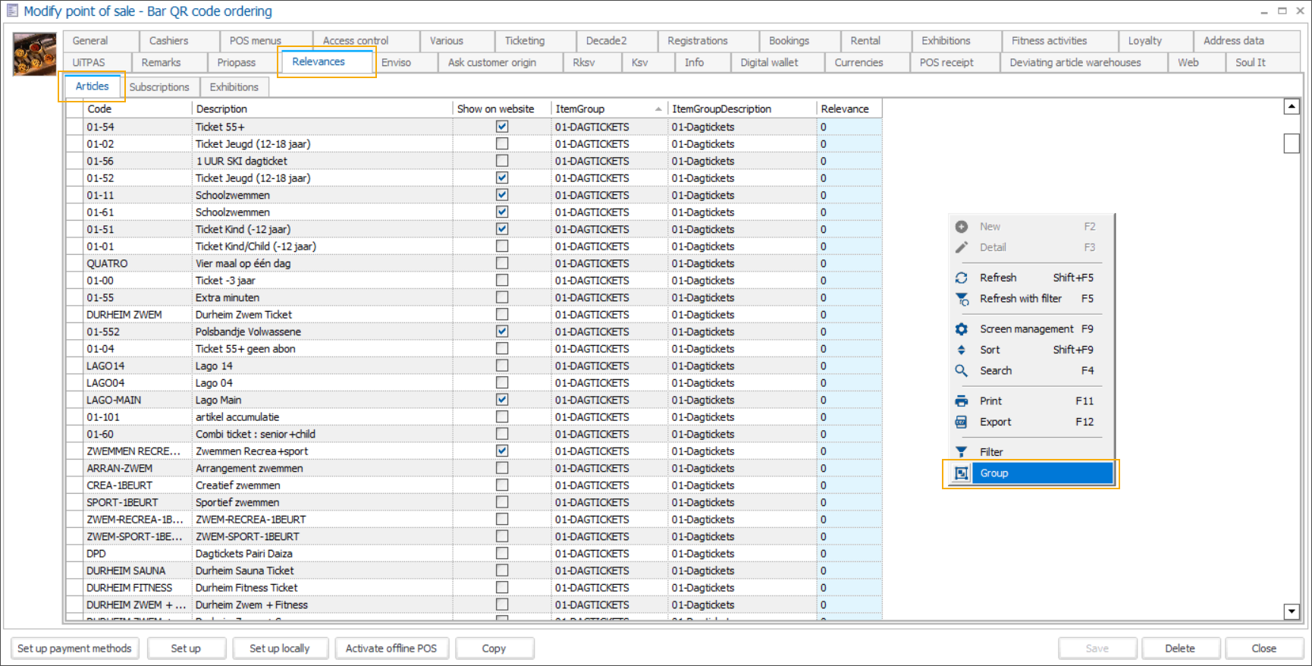Click the Screen management gear icon
This screenshot has height=666, width=1312.
[x=961, y=329]
